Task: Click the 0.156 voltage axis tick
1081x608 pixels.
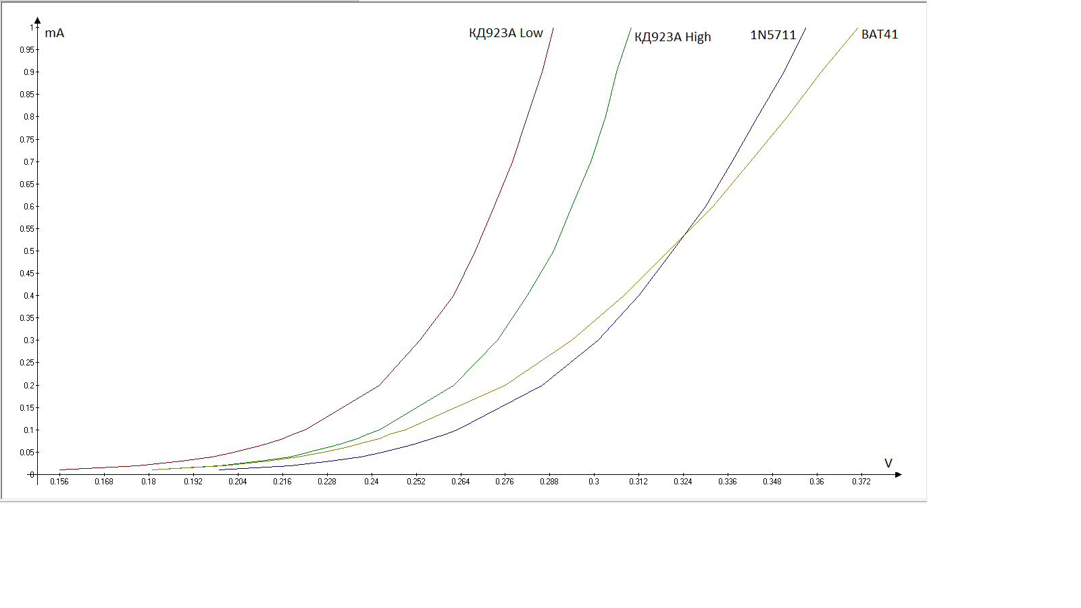Action: (x=59, y=482)
